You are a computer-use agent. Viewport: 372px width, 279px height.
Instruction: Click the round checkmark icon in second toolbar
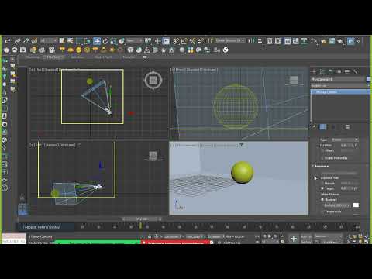pyautogui.click(x=226, y=50)
